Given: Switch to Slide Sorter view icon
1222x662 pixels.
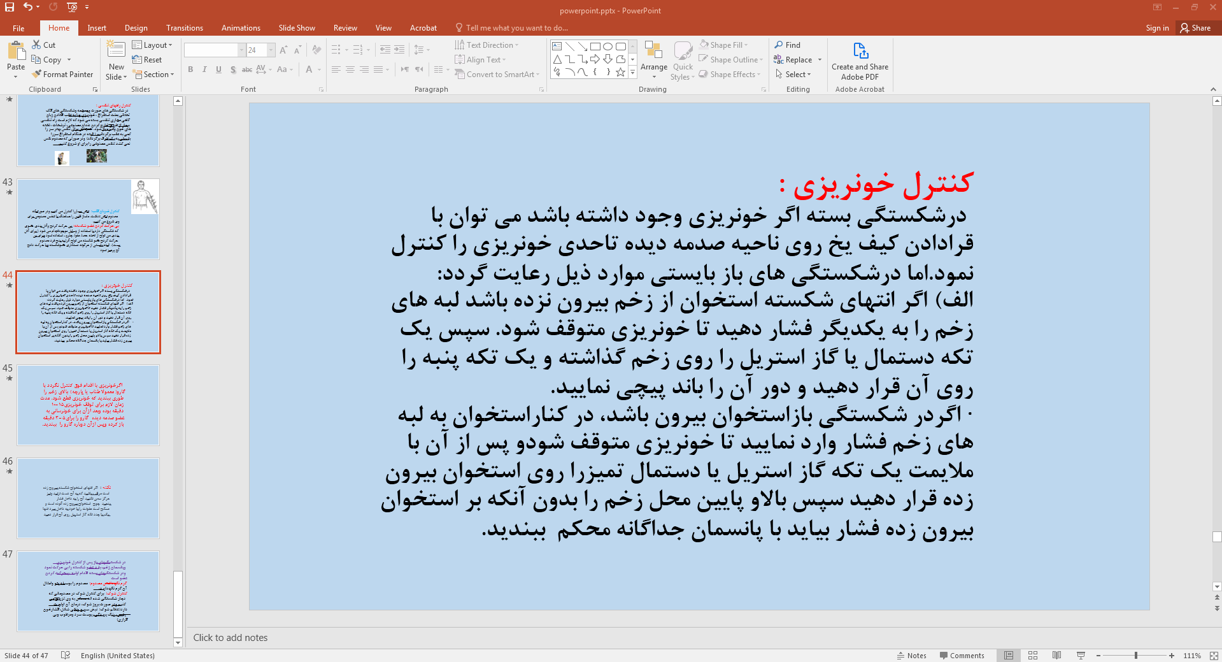Looking at the screenshot, I should pyautogui.click(x=1033, y=655).
